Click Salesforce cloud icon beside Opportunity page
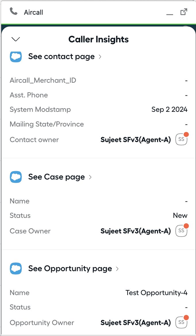 16,269
